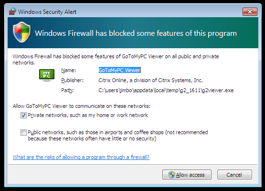Close the Windows Security Alert dialog
The width and height of the screenshot is (265, 191).
click(250, 11)
